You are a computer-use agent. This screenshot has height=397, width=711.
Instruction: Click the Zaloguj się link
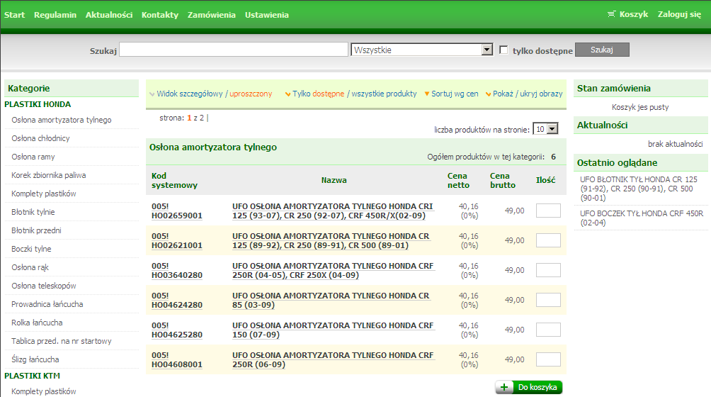pos(679,14)
